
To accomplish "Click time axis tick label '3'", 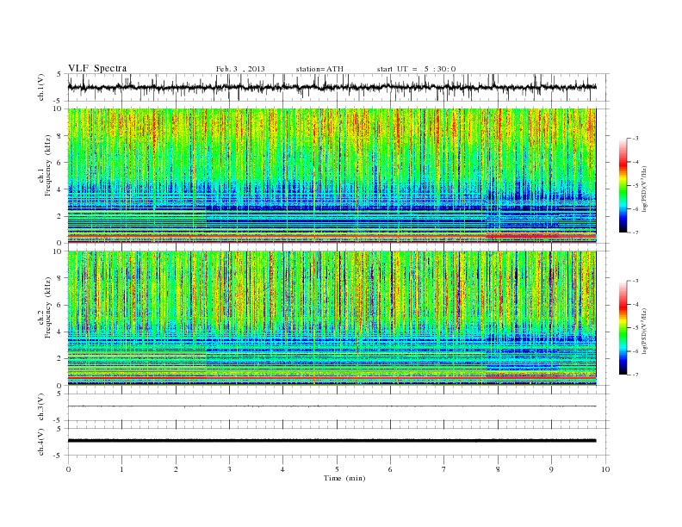I will (x=230, y=469).
